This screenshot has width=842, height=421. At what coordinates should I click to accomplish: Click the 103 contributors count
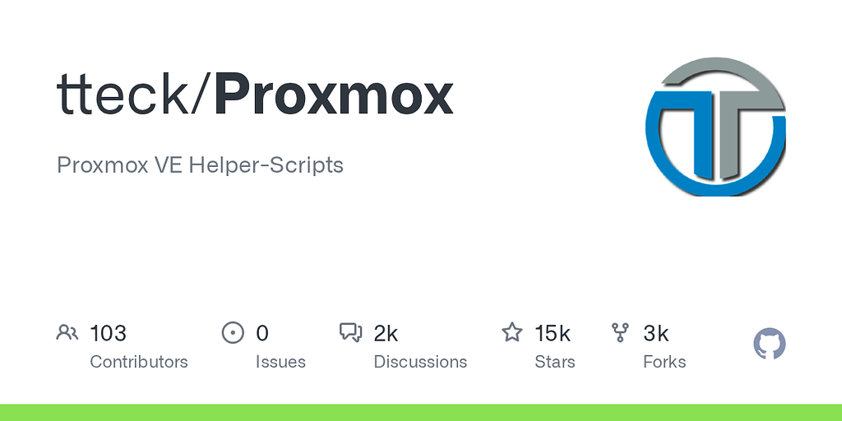coord(108,333)
